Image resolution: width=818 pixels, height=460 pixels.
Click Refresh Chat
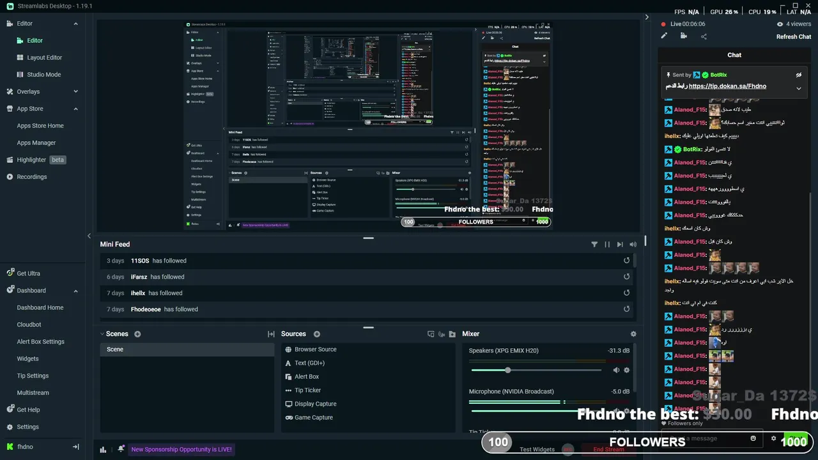click(794, 37)
